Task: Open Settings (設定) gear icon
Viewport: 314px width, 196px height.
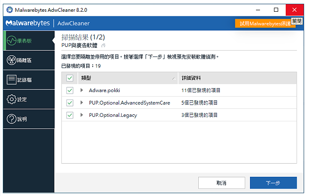Action: click(11, 99)
